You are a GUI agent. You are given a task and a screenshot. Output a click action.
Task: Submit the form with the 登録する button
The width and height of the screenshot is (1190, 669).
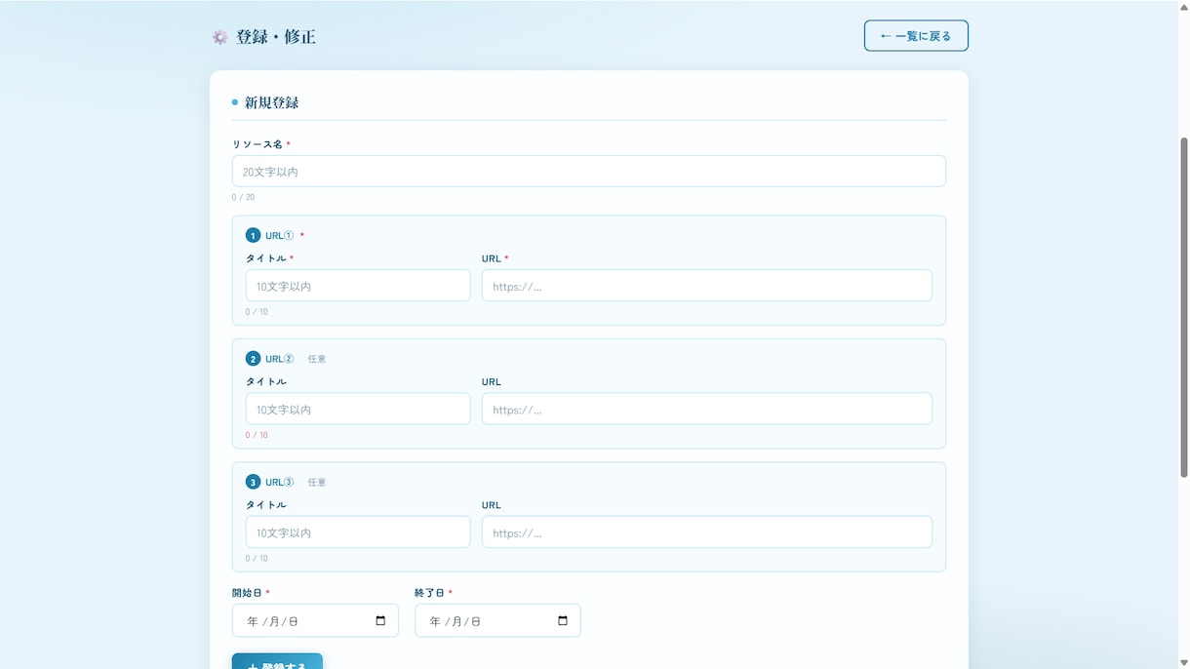277,661
